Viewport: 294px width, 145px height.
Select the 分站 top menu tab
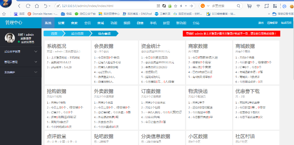pos(196,23)
